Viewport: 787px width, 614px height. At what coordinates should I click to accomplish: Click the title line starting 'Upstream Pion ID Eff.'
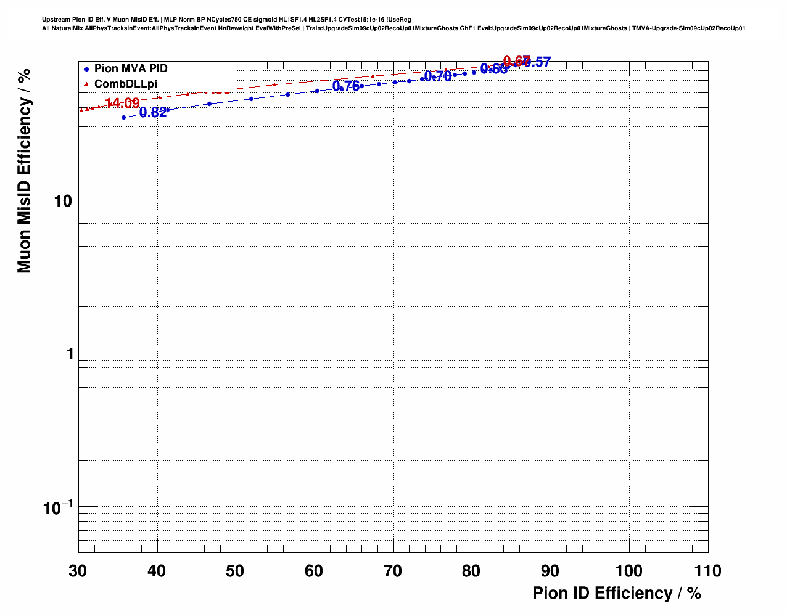(226, 20)
